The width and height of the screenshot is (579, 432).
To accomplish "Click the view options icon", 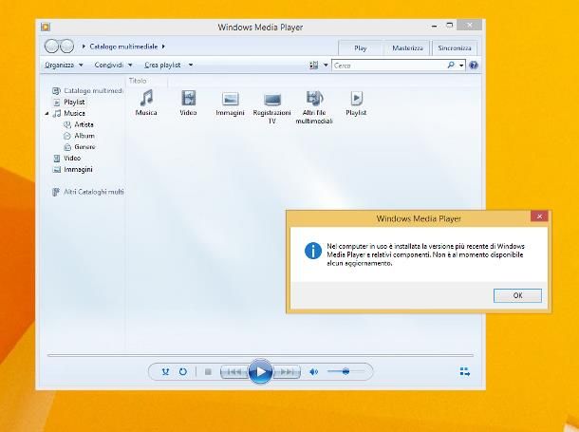I will tap(313, 66).
